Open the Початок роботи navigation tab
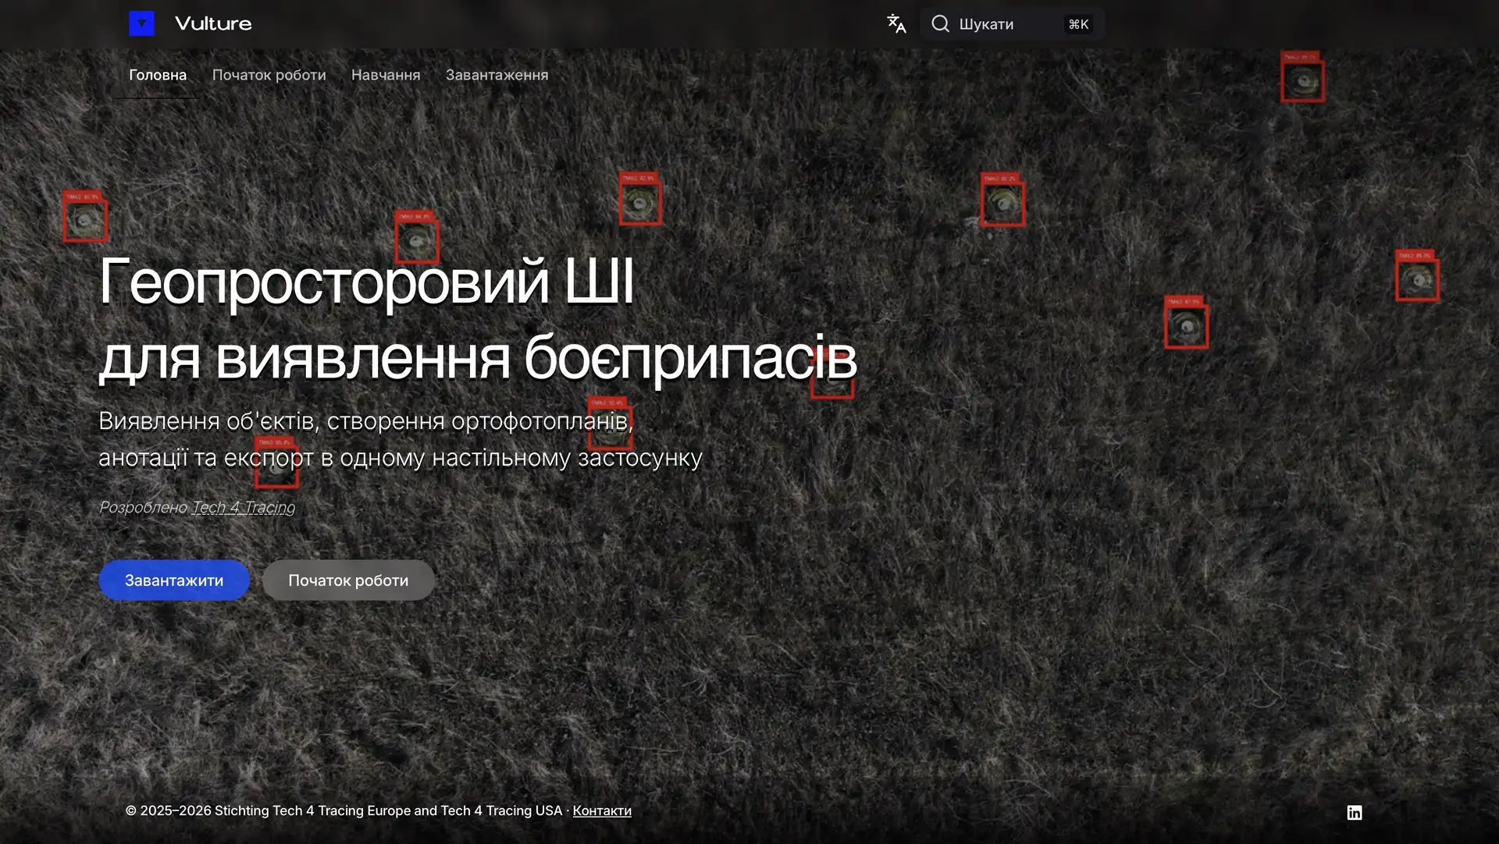 269,75
